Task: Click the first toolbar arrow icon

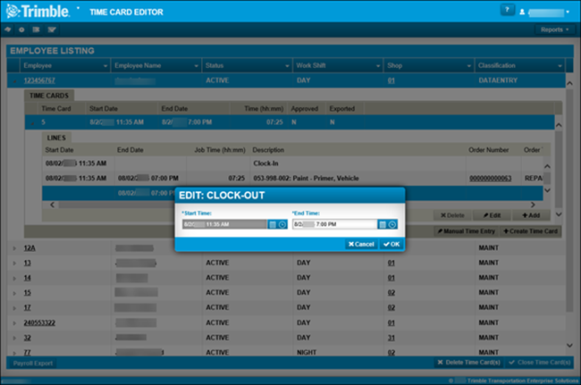Action: pyautogui.click(x=8, y=29)
